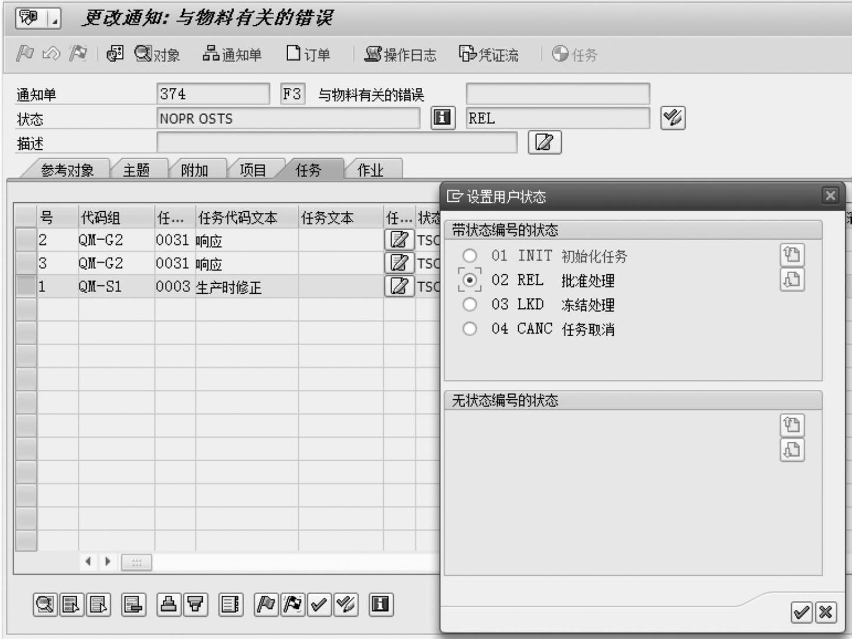This screenshot has width=853, height=640.
Task: Confirm the user status dialog with the checkmark
Action: [802, 613]
